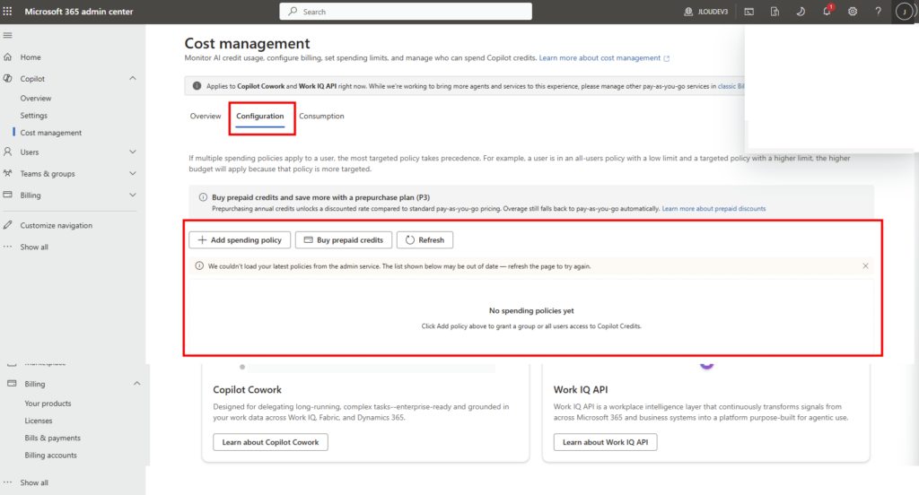Collapse the navigation menu hamburger icon
The image size is (919, 495).
click(x=7, y=35)
